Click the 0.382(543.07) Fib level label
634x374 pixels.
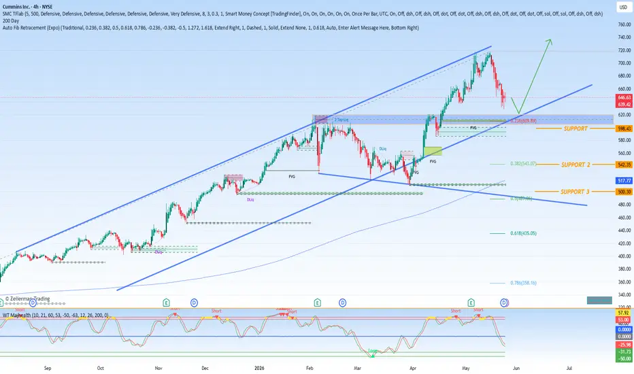pos(523,164)
